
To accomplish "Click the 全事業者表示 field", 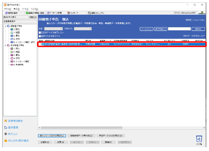I will [x=20, y=21].
